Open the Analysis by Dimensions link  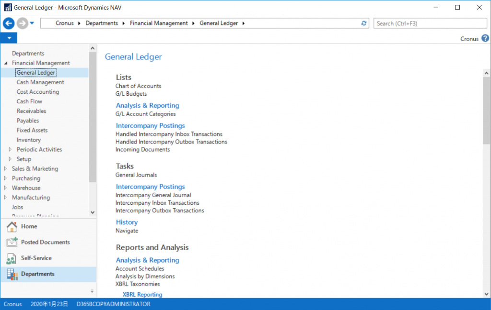click(x=145, y=277)
